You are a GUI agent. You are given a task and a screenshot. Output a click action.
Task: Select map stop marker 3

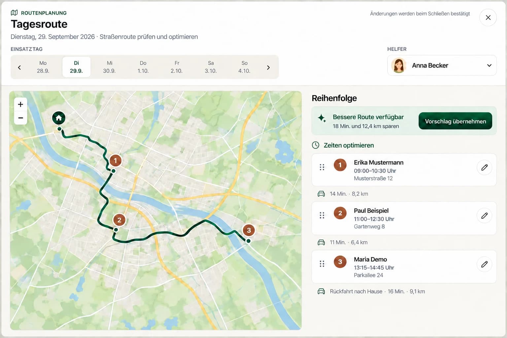pyautogui.click(x=249, y=230)
